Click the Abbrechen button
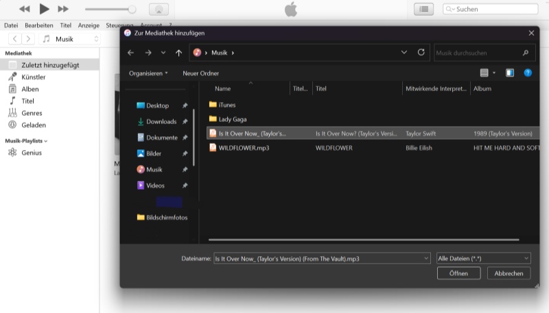 pos(509,273)
